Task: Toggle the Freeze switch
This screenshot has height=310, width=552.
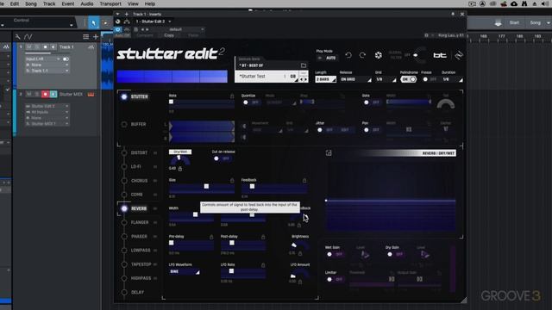Action: click(430, 79)
